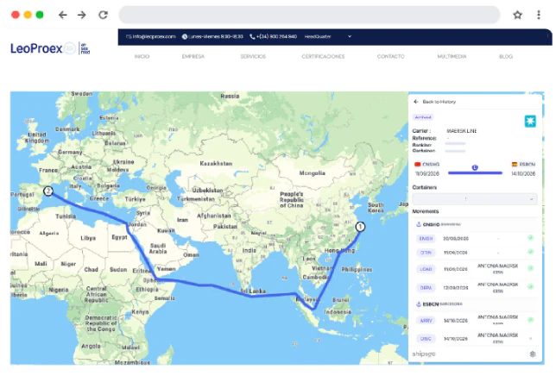
Task: Click the green check on the GTIN row
Action: [530, 252]
